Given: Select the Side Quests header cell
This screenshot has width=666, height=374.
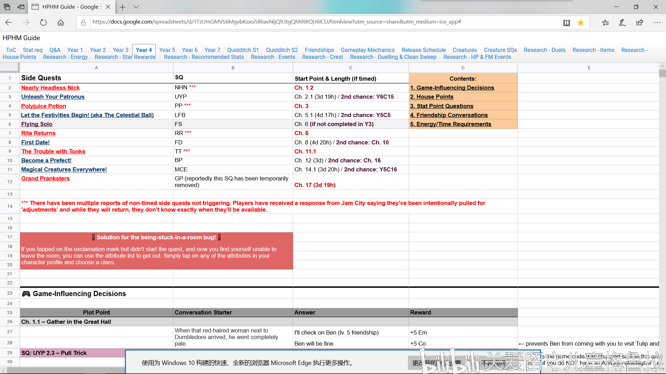Looking at the screenshot, I should click(x=96, y=78).
